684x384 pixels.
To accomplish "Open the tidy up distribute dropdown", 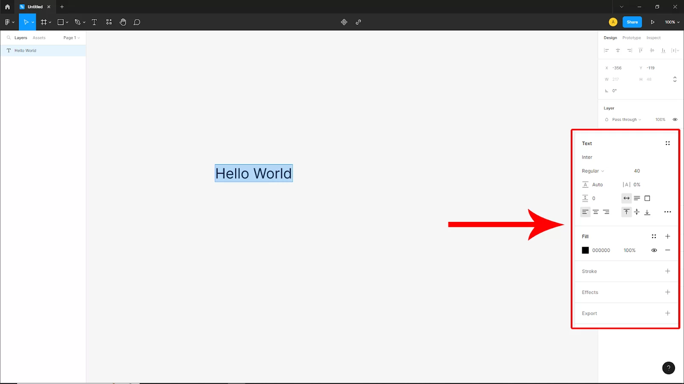I will pos(675,50).
